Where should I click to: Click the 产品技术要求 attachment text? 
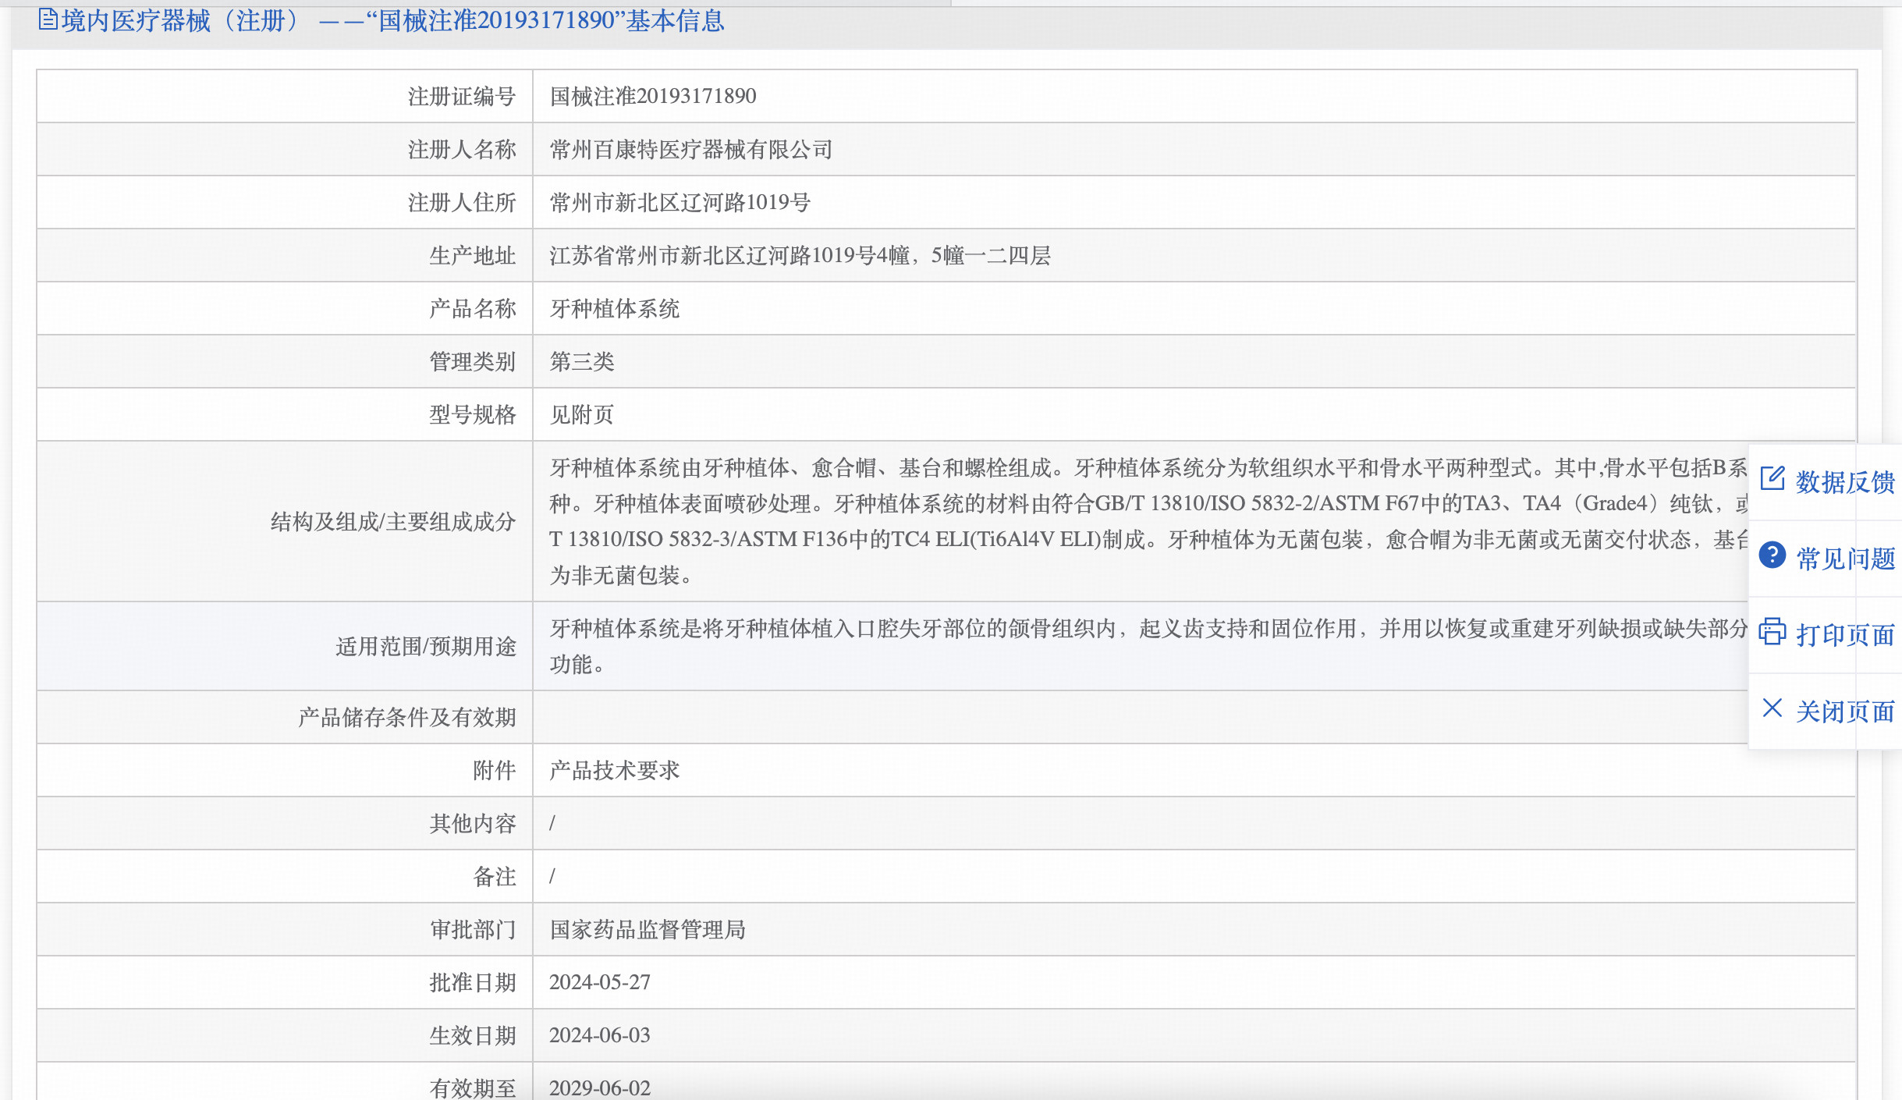pyautogui.click(x=614, y=770)
